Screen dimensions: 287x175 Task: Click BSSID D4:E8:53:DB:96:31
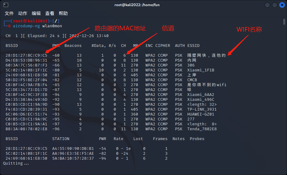26,60
